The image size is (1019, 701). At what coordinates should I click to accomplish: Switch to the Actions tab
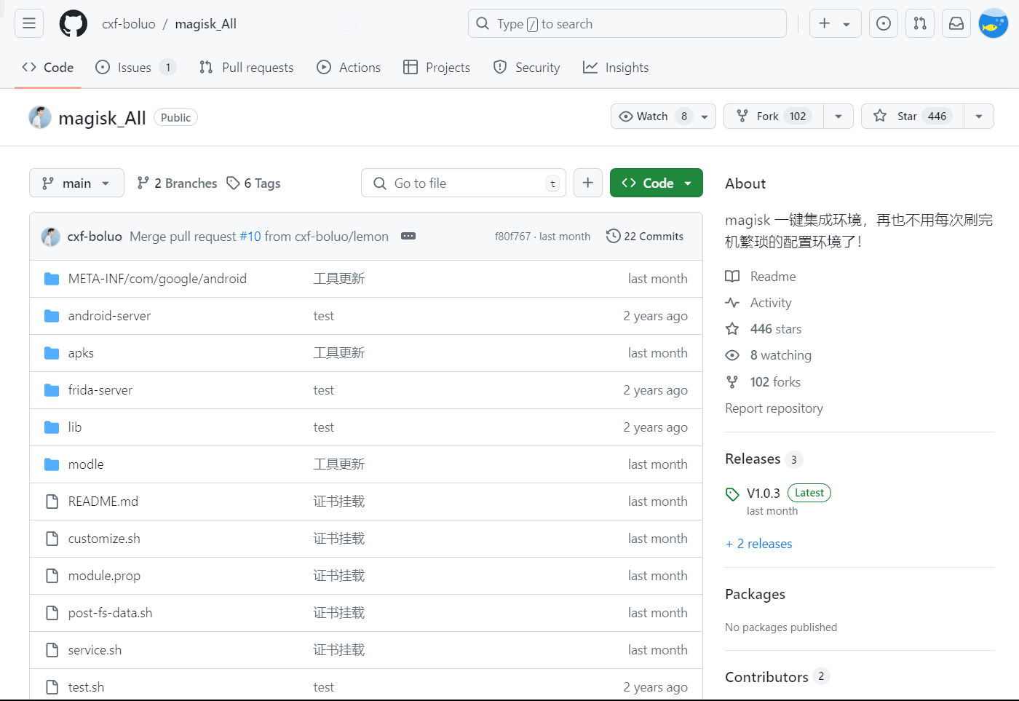tap(349, 68)
